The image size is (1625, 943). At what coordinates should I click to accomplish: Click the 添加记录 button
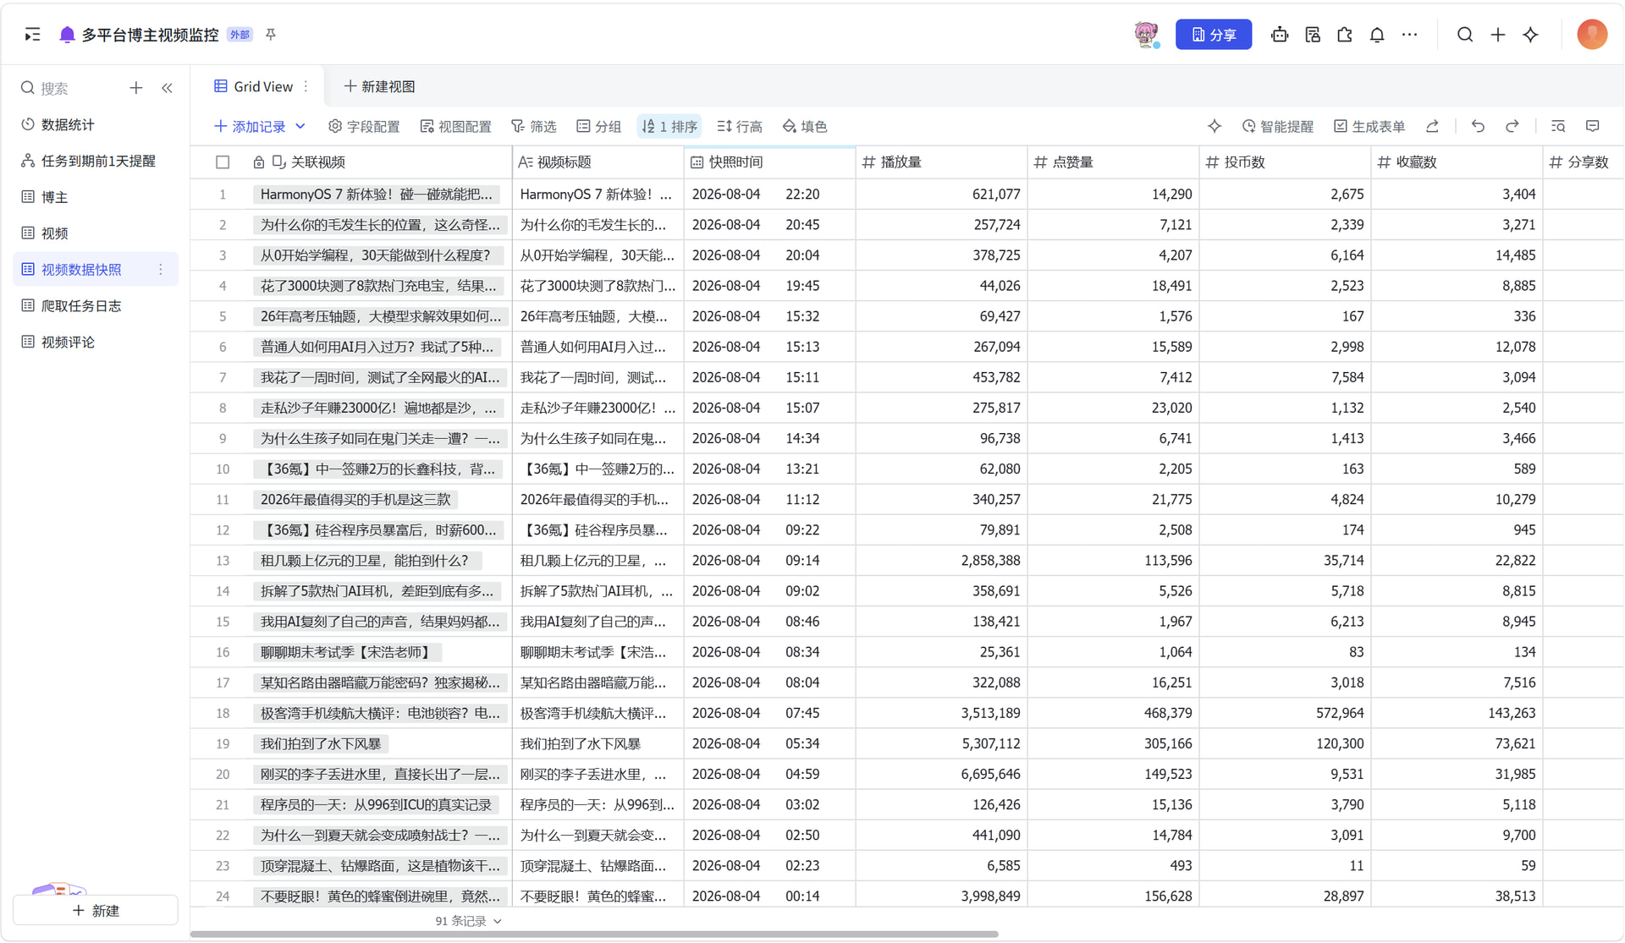pyautogui.click(x=251, y=126)
